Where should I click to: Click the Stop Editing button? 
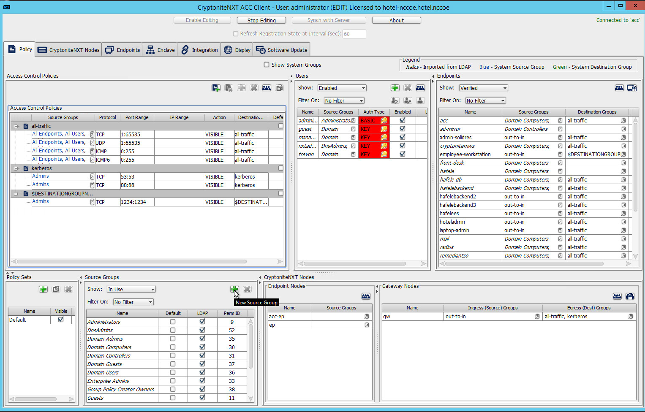pos(261,20)
